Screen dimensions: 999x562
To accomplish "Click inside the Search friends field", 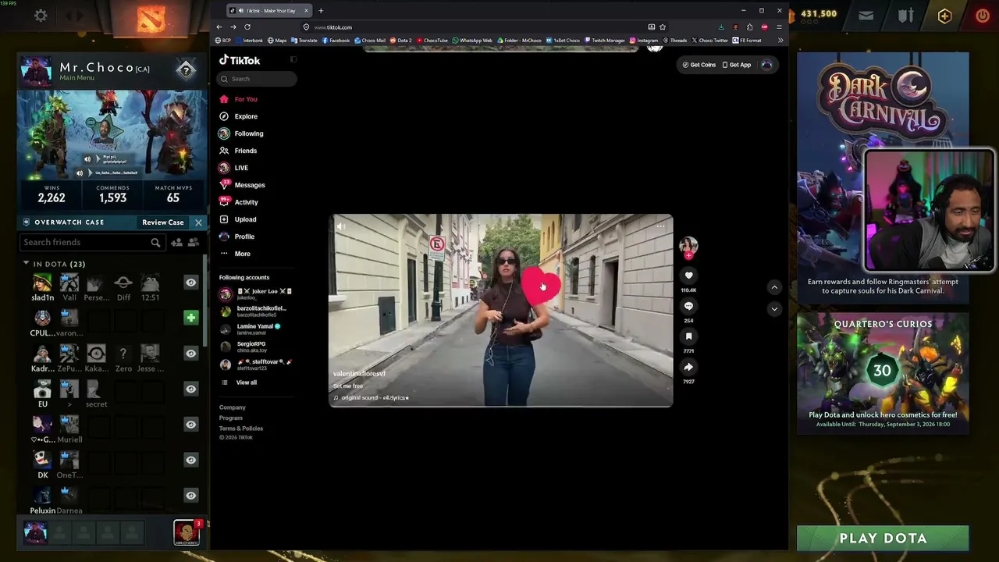I will (x=92, y=243).
